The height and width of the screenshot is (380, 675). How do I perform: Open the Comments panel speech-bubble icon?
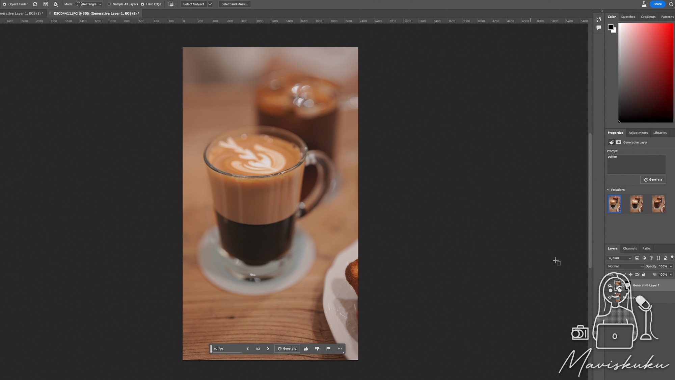599,28
